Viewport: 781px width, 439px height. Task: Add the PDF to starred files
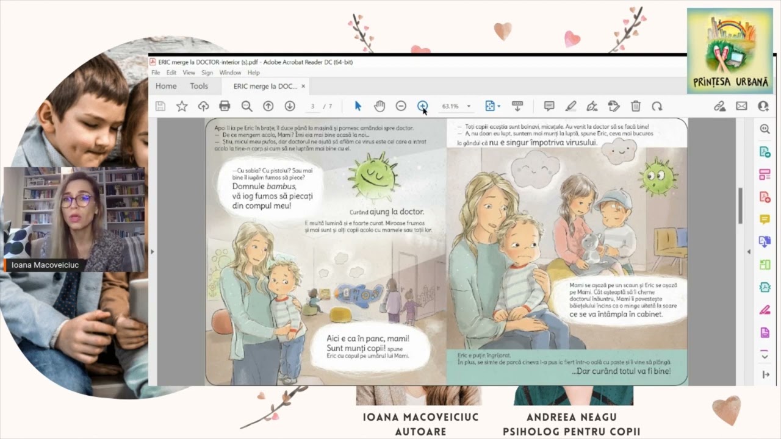click(x=182, y=106)
